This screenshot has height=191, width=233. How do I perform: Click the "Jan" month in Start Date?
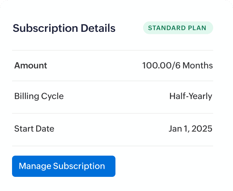coord(175,128)
